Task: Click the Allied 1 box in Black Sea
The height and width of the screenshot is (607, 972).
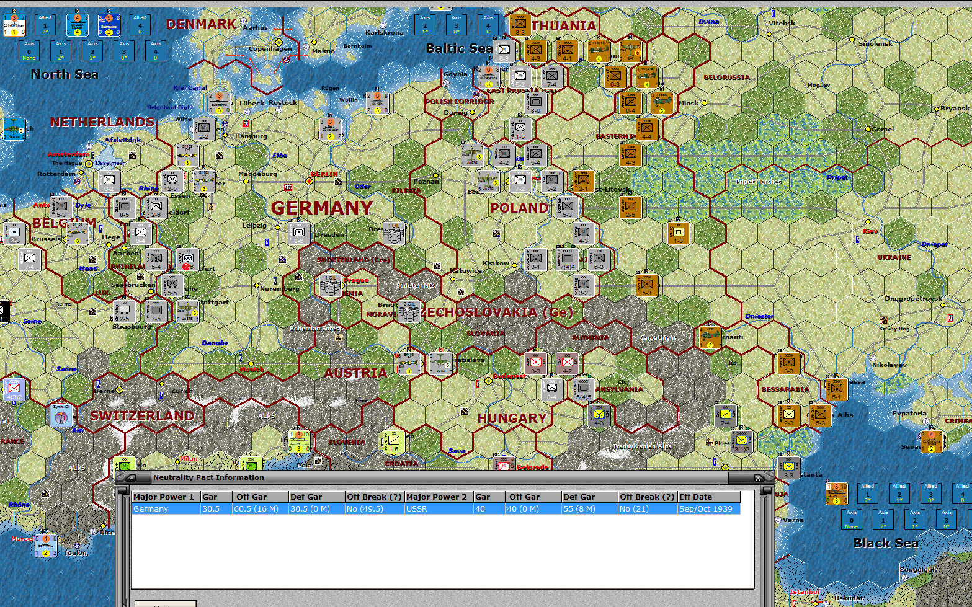Action: 868,494
